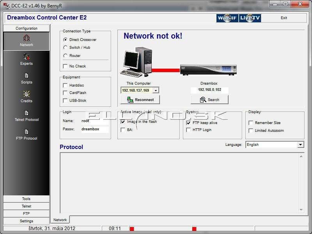Toggle Image in the flash checkbox
Viewport: 312px width, 234px height.
(x=123, y=122)
